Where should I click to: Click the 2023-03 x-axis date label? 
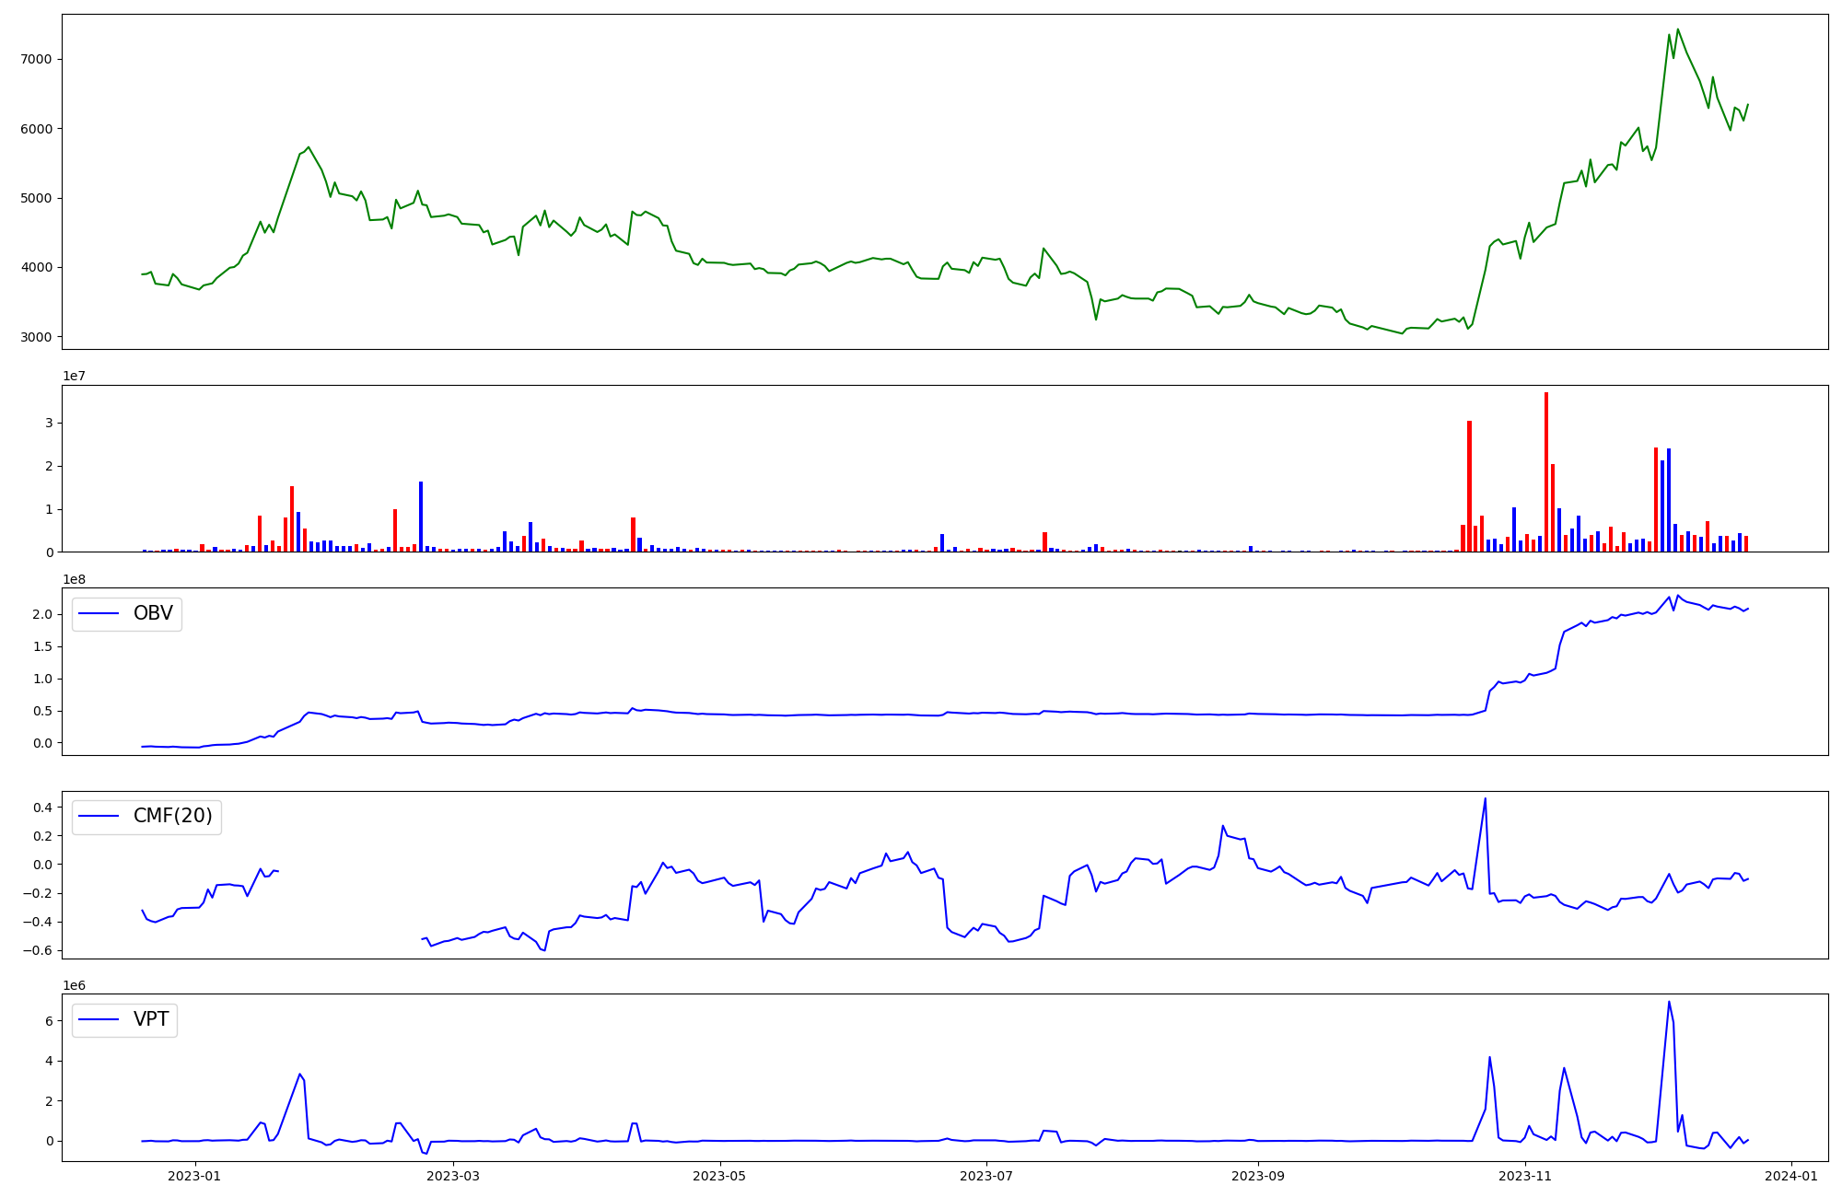[453, 1175]
